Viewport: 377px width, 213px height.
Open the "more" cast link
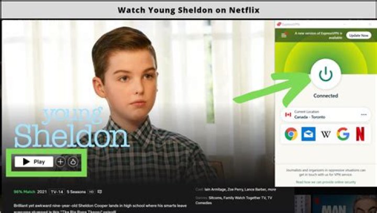point(272,189)
